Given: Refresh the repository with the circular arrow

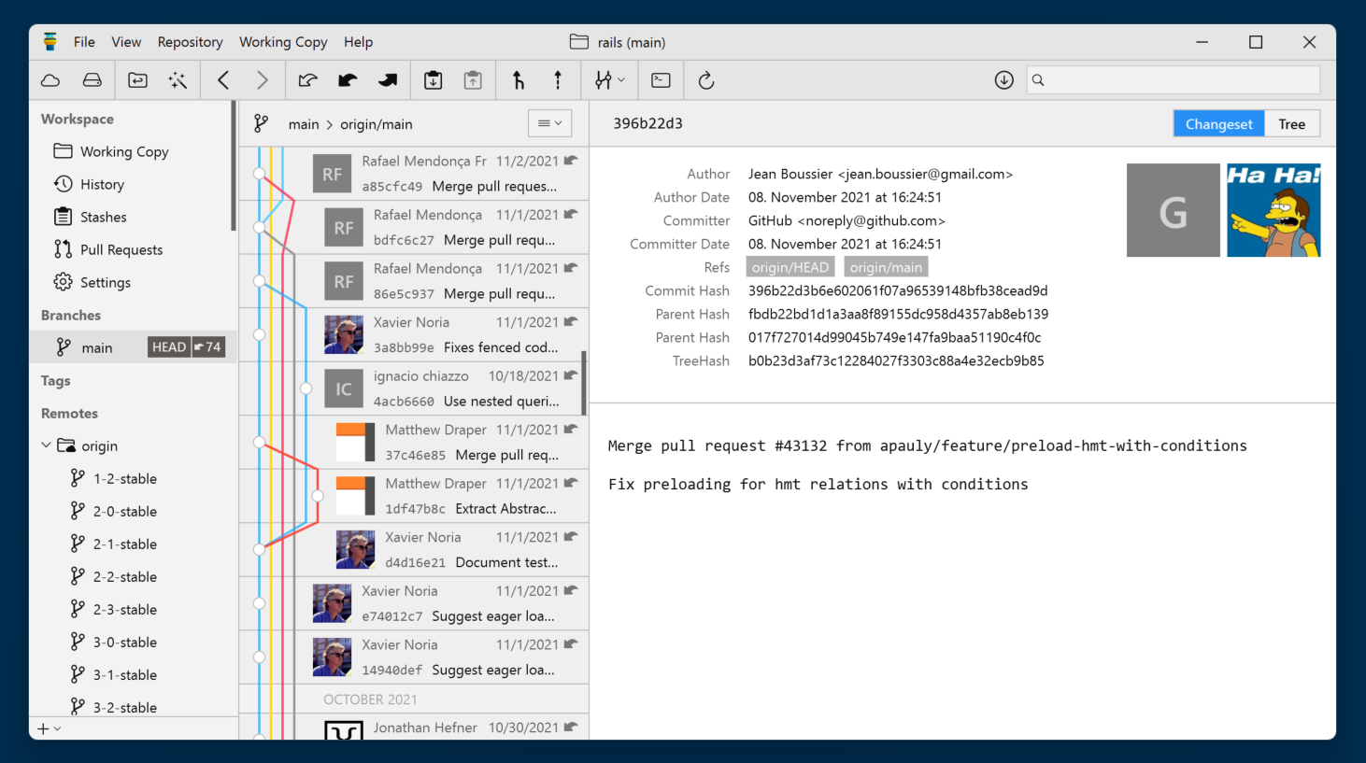Looking at the screenshot, I should coord(705,80).
